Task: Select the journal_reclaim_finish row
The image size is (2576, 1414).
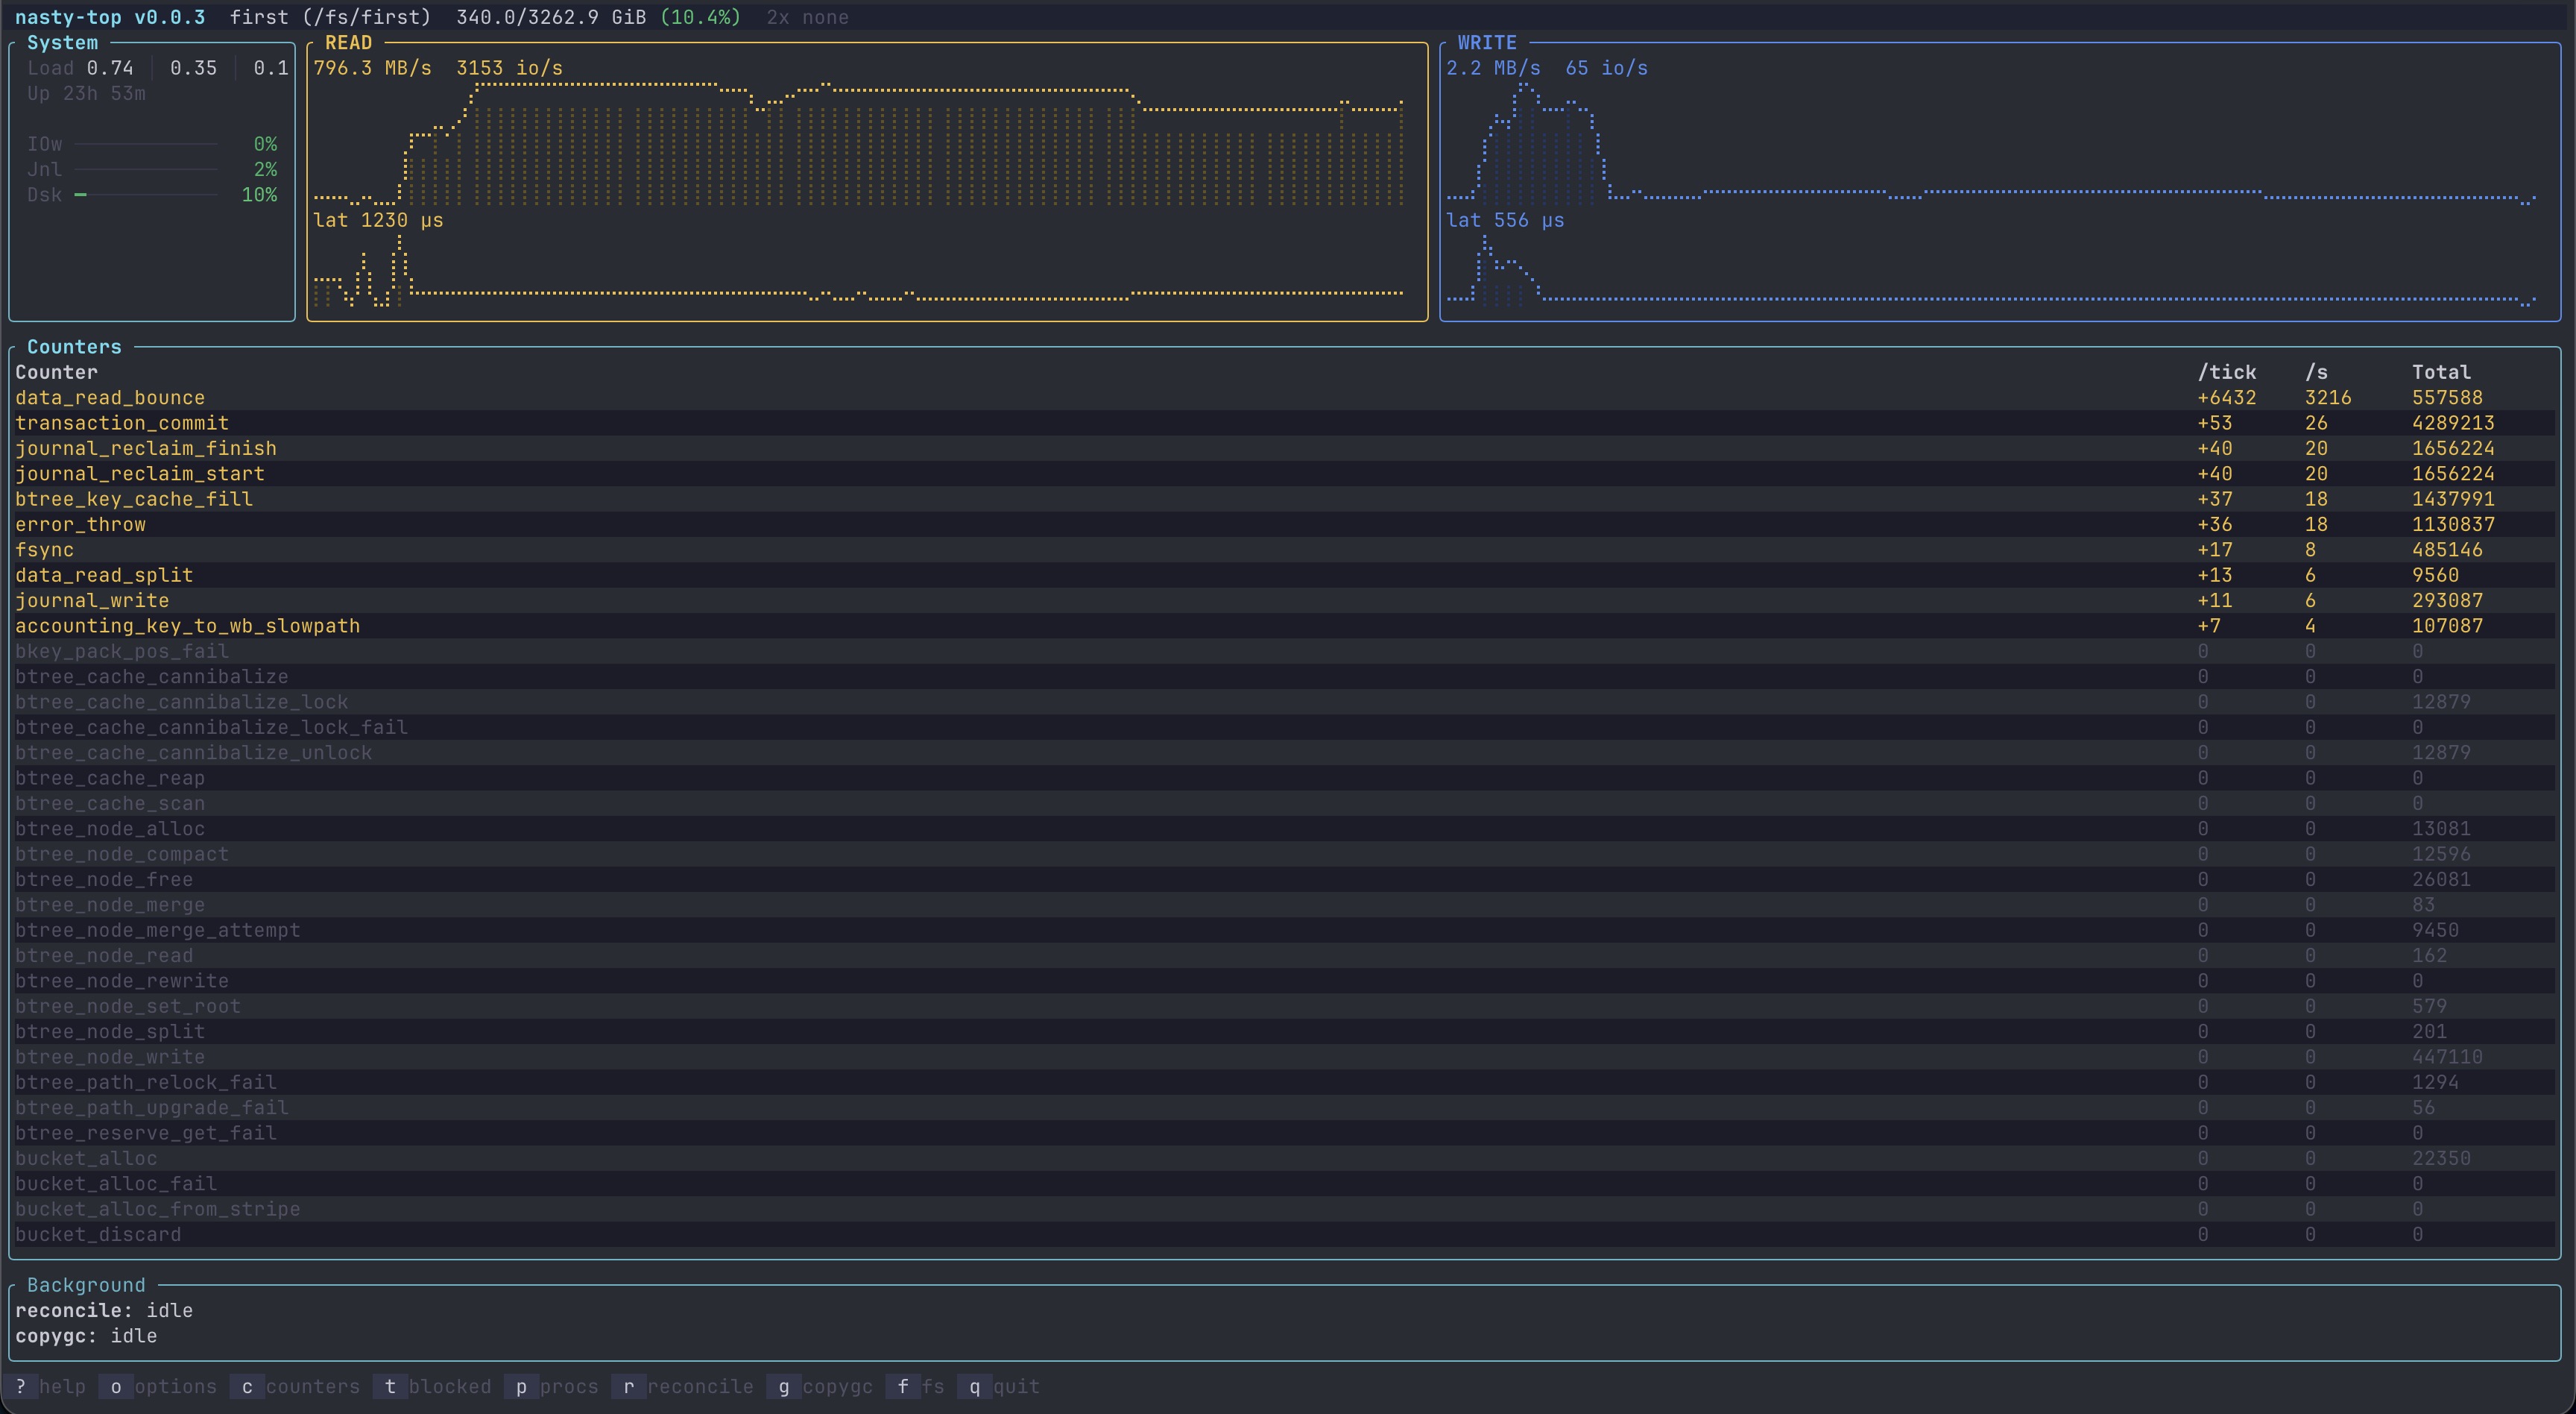Action: [x=1284, y=448]
